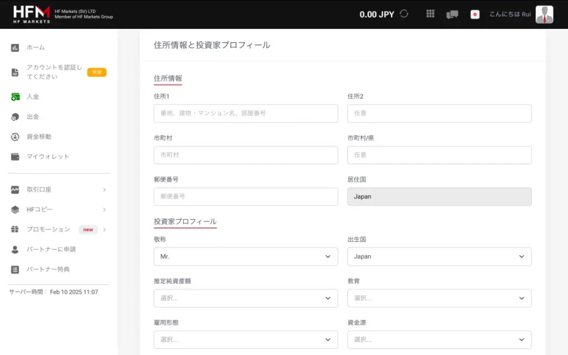The image size is (568, 355).
Task: Focus the 市町村 city input field
Action: (x=246, y=155)
